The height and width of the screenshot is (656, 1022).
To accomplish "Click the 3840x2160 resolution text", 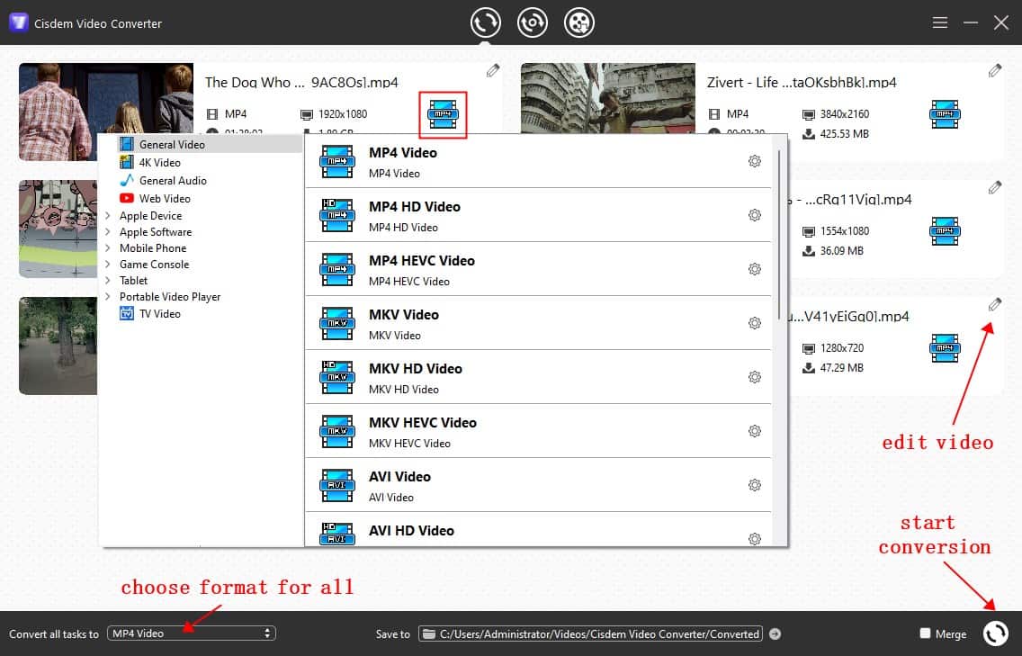I will click(x=844, y=114).
